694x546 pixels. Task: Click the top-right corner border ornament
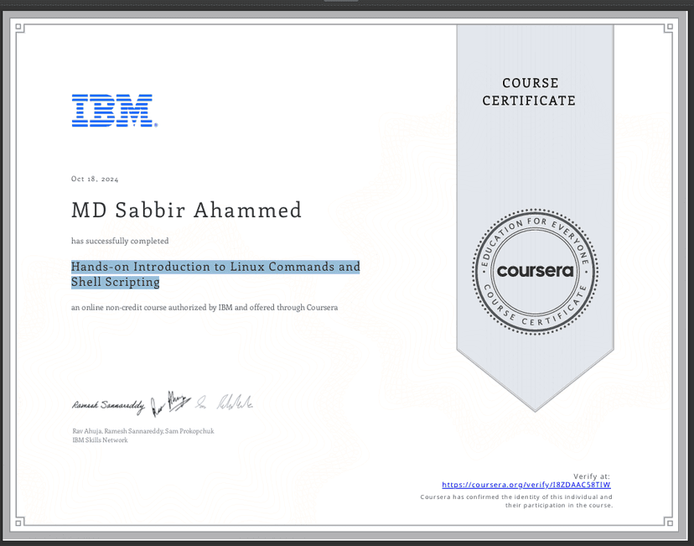click(x=669, y=28)
